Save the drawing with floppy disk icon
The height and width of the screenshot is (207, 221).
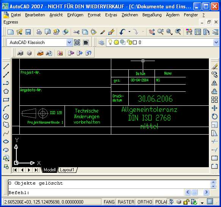point(28,32)
